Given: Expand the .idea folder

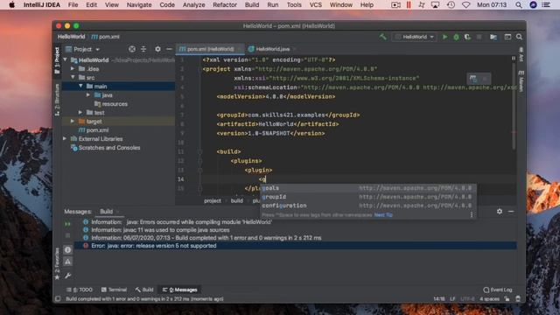Looking at the screenshot, I should [73, 68].
